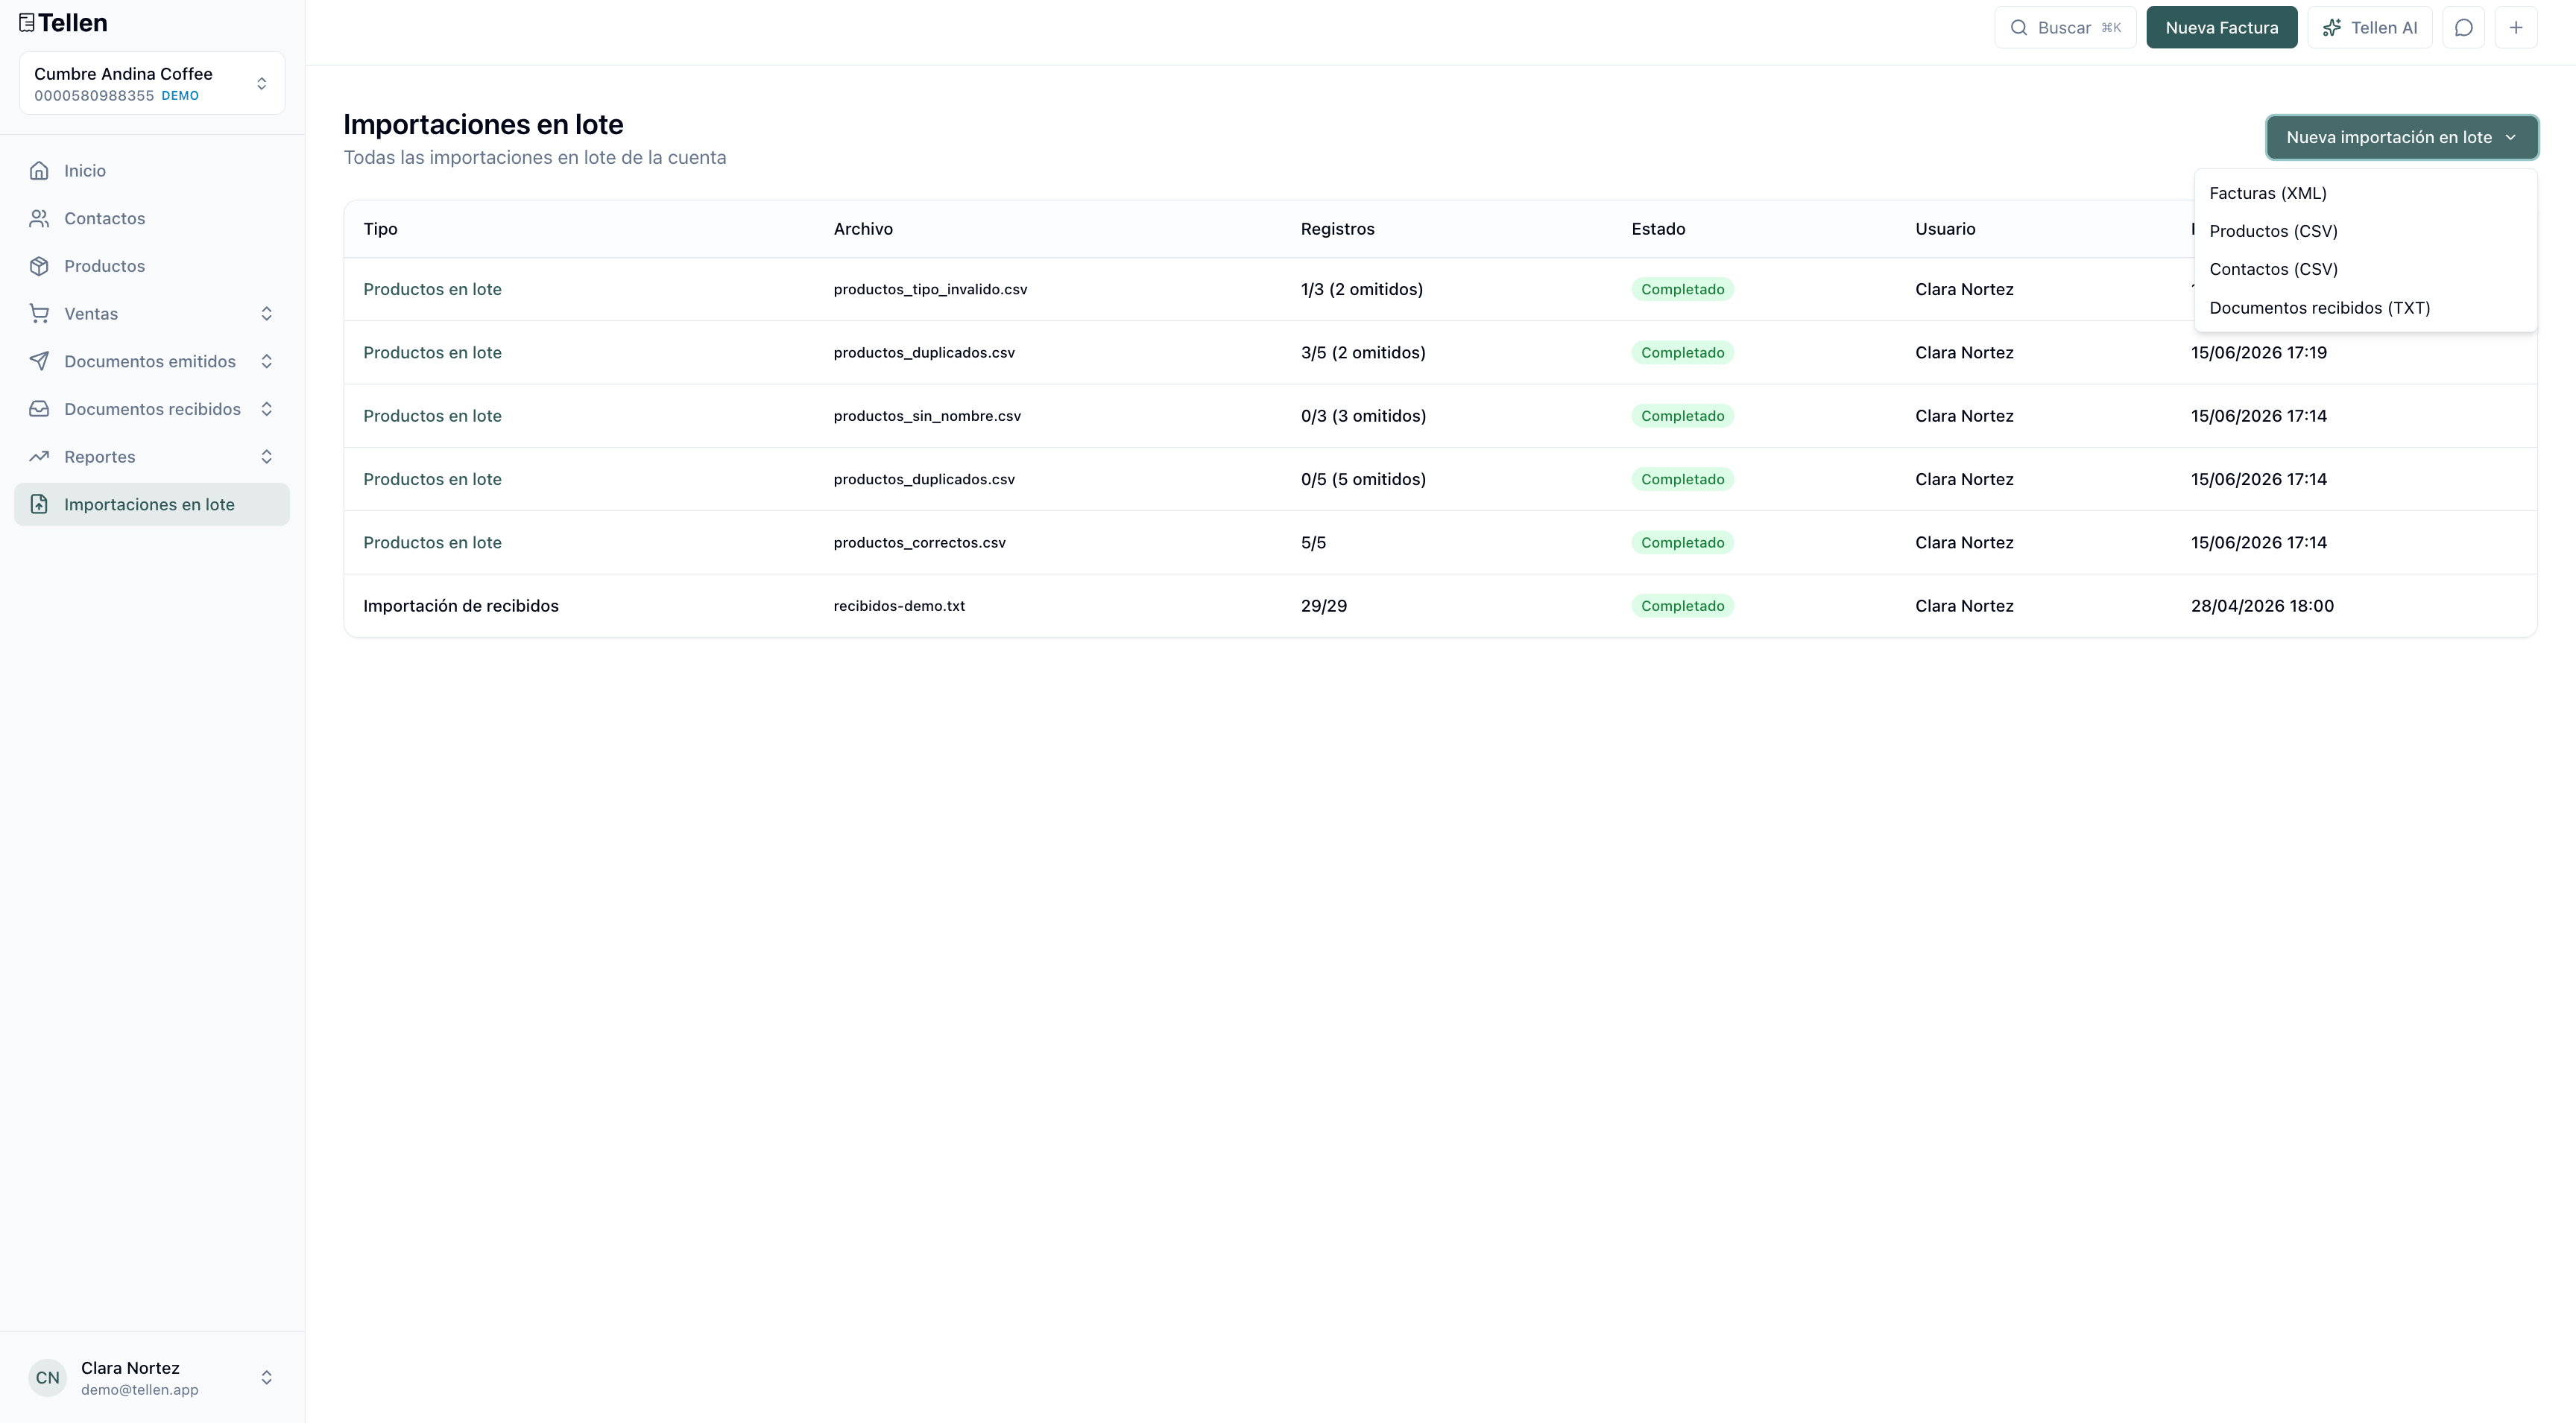
Task: Select Facturas (XML) from the menu
Action: coord(2365,193)
